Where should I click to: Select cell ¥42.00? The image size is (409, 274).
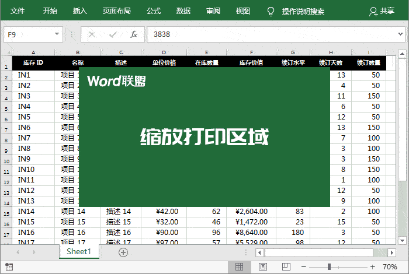tap(164, 211)
